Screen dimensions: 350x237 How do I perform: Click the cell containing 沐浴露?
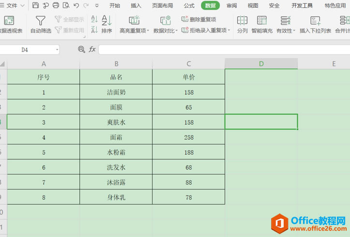116,182
